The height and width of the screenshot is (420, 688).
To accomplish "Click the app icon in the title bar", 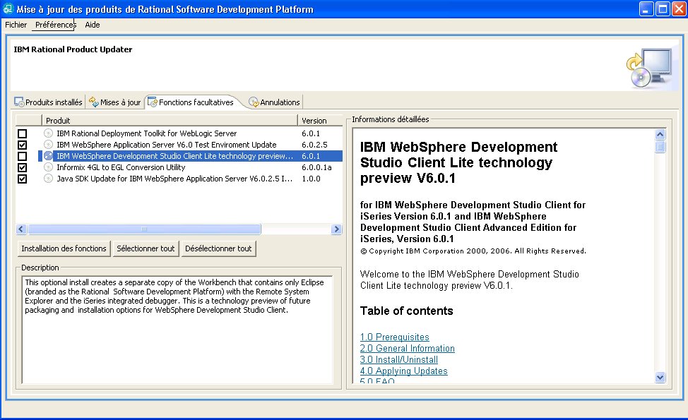I will (8, 8).
